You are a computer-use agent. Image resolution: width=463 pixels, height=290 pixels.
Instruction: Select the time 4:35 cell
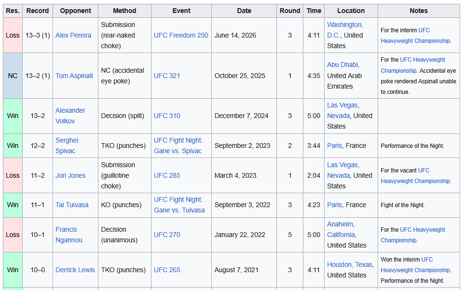[x=313, y=76]
